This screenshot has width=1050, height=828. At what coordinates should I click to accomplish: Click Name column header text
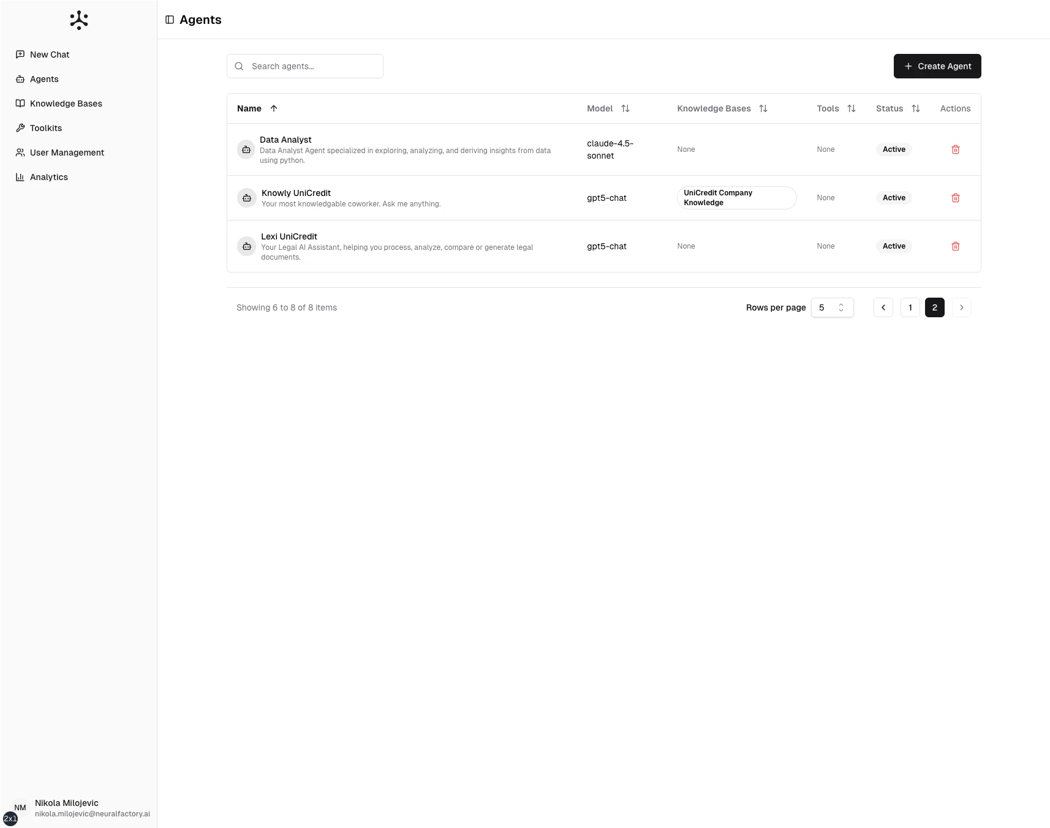(x=249, y=108)
